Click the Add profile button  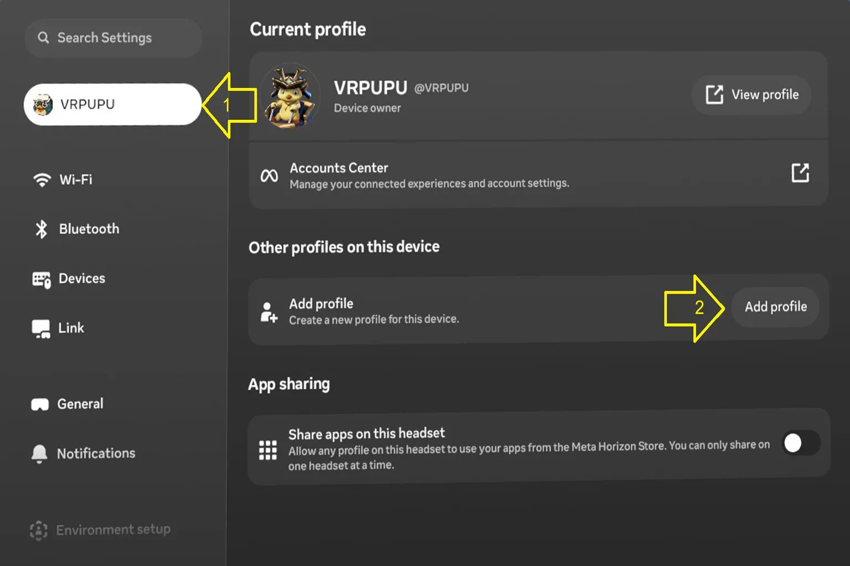click(775, 307)
